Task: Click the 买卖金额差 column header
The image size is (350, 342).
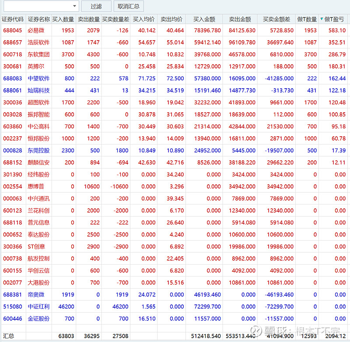Action: tap(276, 19)
